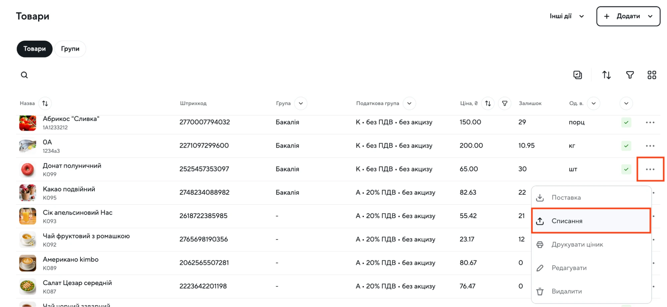The width and height of the screenshot is (667, 307).
Task: Open three-dot menu for ОА row
Action: click(650, 146)
